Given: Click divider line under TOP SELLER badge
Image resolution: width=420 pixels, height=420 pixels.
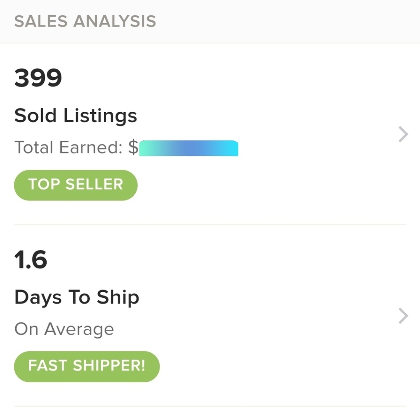Looking at the screenshot, I should 210,225.
